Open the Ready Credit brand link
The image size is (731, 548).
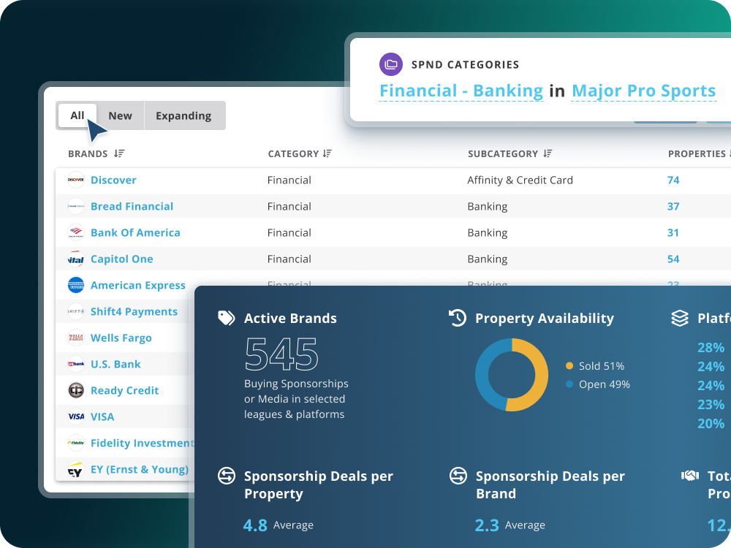coord(124,390)
